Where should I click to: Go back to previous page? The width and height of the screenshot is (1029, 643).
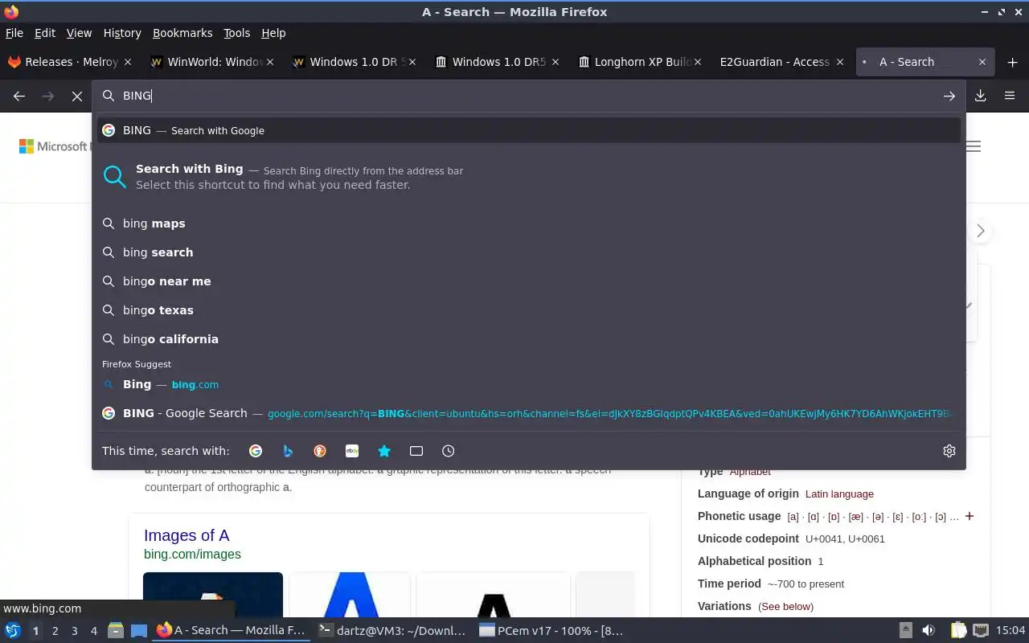[19, 96]
